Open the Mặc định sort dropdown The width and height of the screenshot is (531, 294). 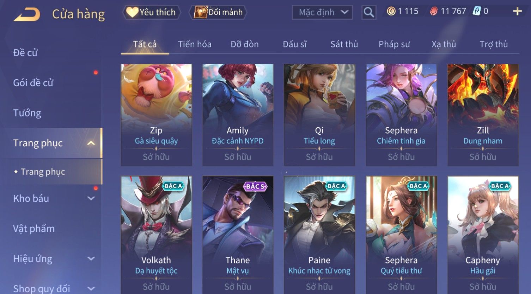[322, 13]
